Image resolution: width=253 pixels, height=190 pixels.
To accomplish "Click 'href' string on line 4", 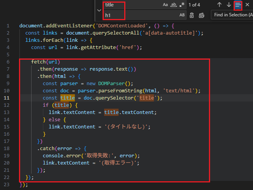I will [128, 47].
